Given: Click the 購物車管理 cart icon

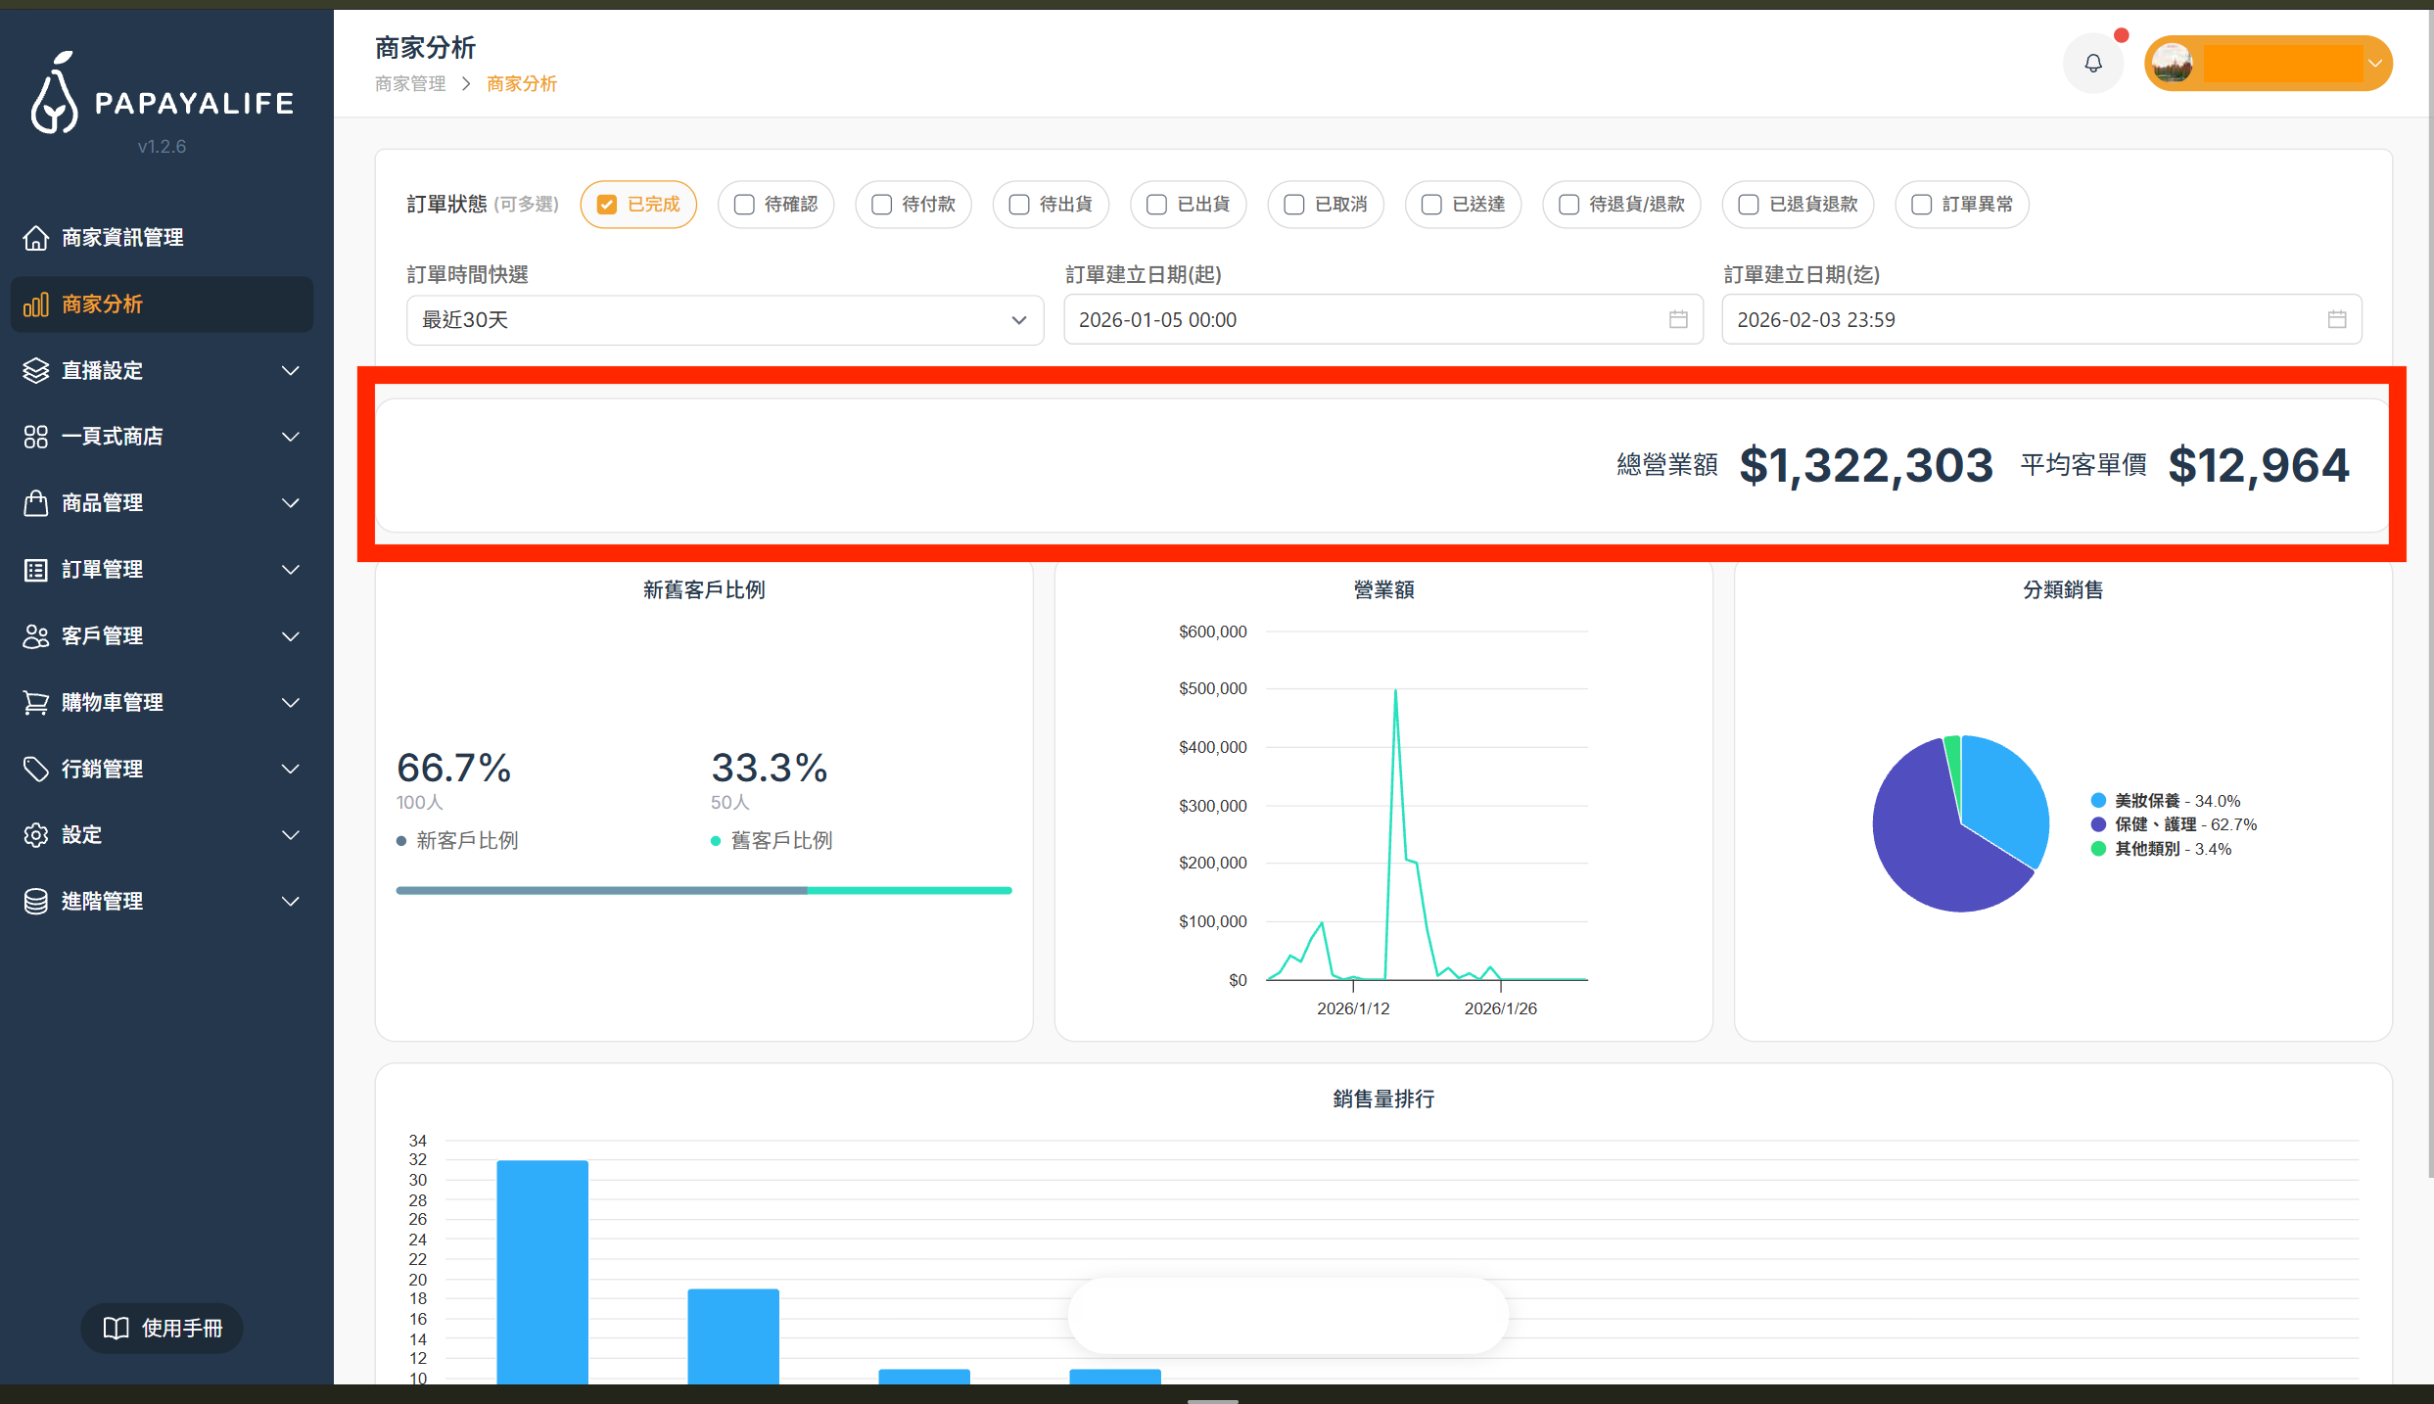Looking at the screenshot, I should coord(36,702).
